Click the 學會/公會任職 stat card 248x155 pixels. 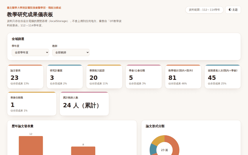[x=144, y=77]
